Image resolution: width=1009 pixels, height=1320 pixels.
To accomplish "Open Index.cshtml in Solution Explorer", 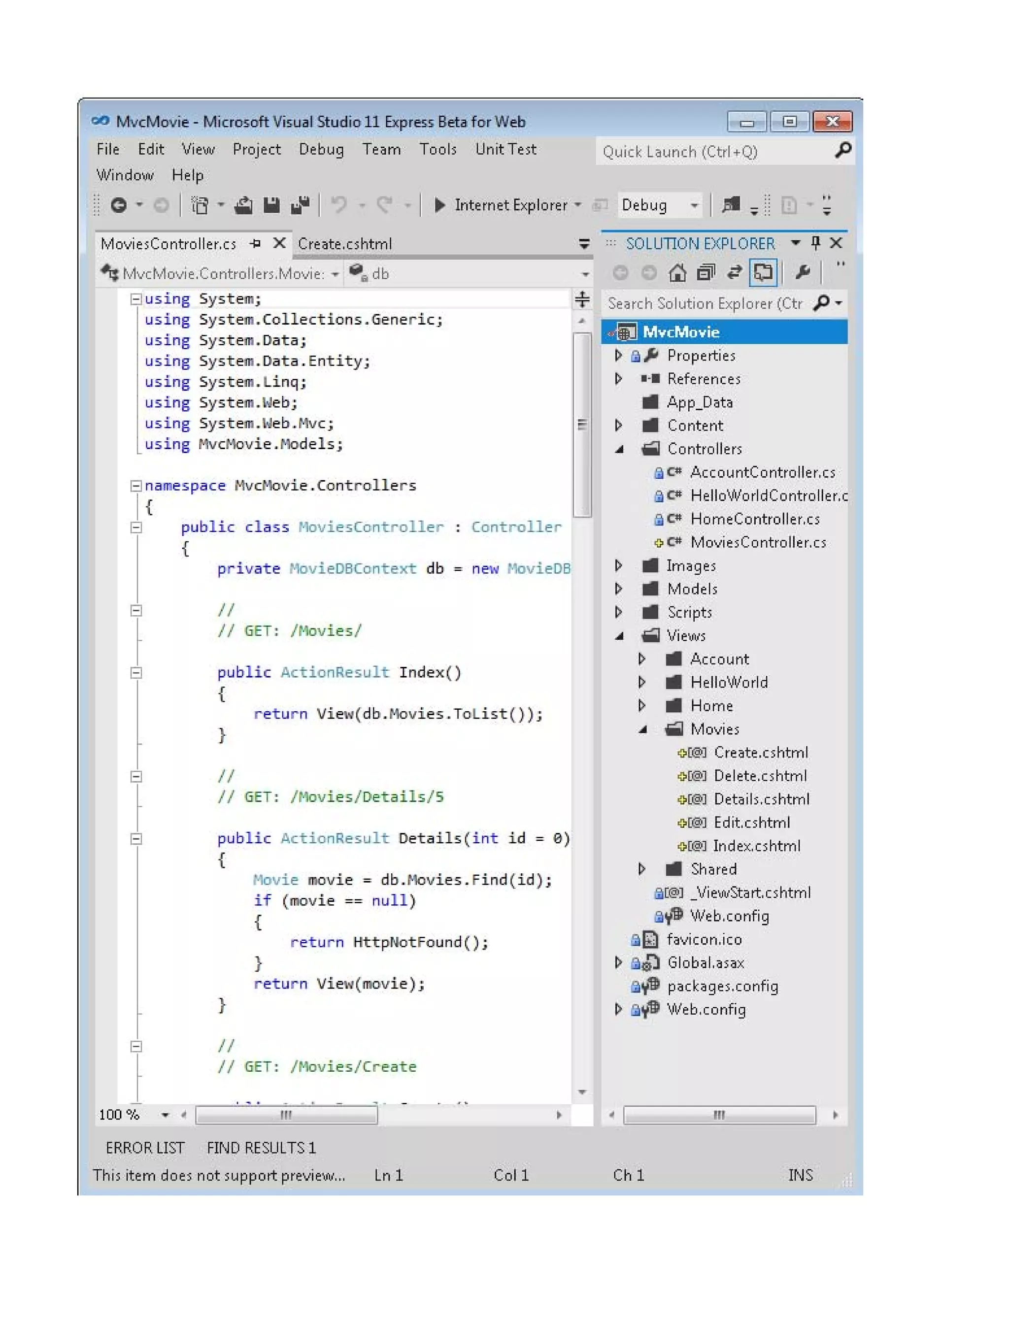I will [756, 846].
